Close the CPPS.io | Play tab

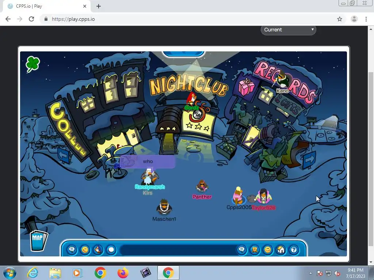pos(85,6)
